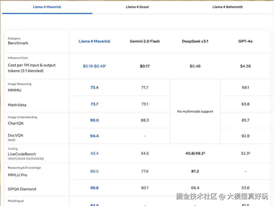Select GPT-4o's 53.6 GPQA Diamond score
This screenshot has height=206, width=274.
coord(245,188)
